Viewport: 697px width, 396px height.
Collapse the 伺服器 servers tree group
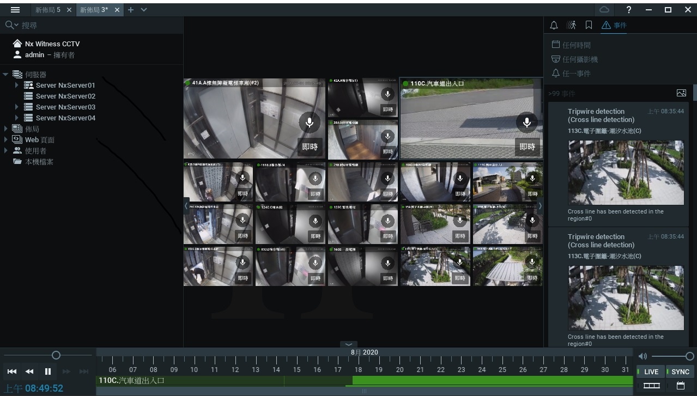6,75
